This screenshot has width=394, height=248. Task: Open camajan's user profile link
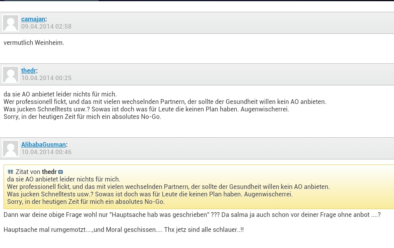tap(33, 19)
